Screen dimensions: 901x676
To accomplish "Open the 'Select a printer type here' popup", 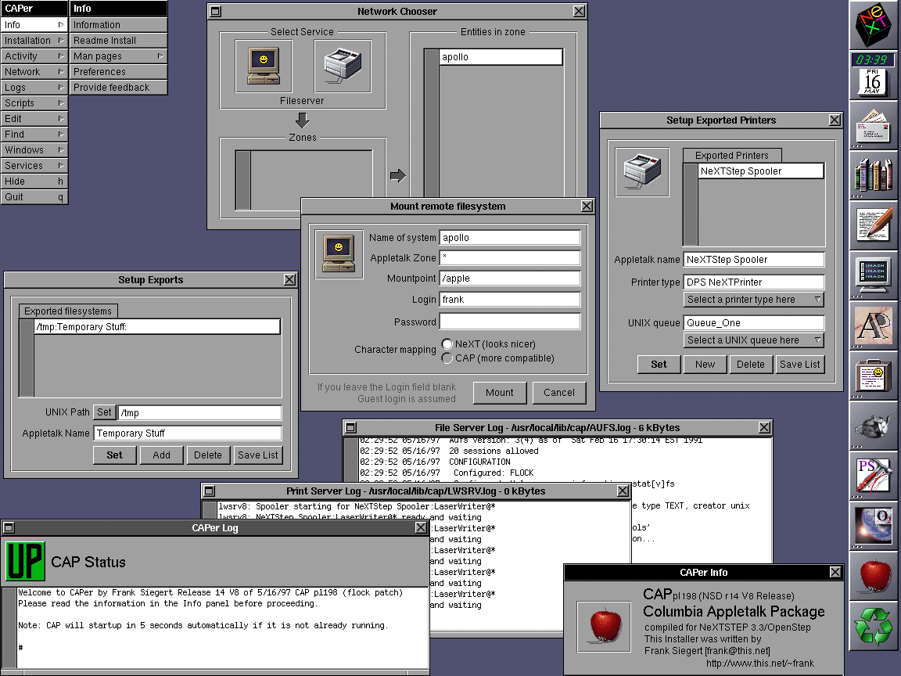I will click(754, 300).
